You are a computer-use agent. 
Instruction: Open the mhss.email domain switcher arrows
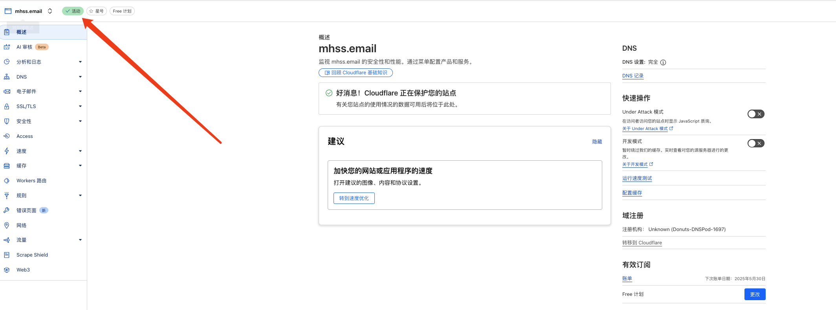50,11
